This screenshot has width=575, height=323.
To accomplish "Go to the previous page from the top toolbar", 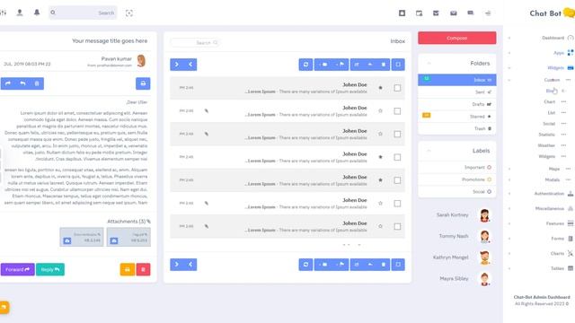I will [x=190, y=65].
